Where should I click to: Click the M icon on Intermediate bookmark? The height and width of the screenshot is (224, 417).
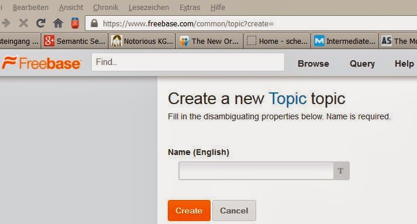[x=319, y=41]
